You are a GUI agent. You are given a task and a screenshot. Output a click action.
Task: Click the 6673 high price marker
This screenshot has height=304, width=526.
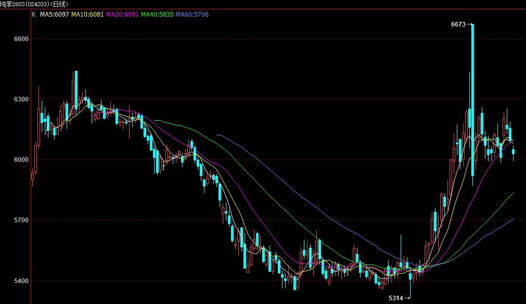point(459,24)
